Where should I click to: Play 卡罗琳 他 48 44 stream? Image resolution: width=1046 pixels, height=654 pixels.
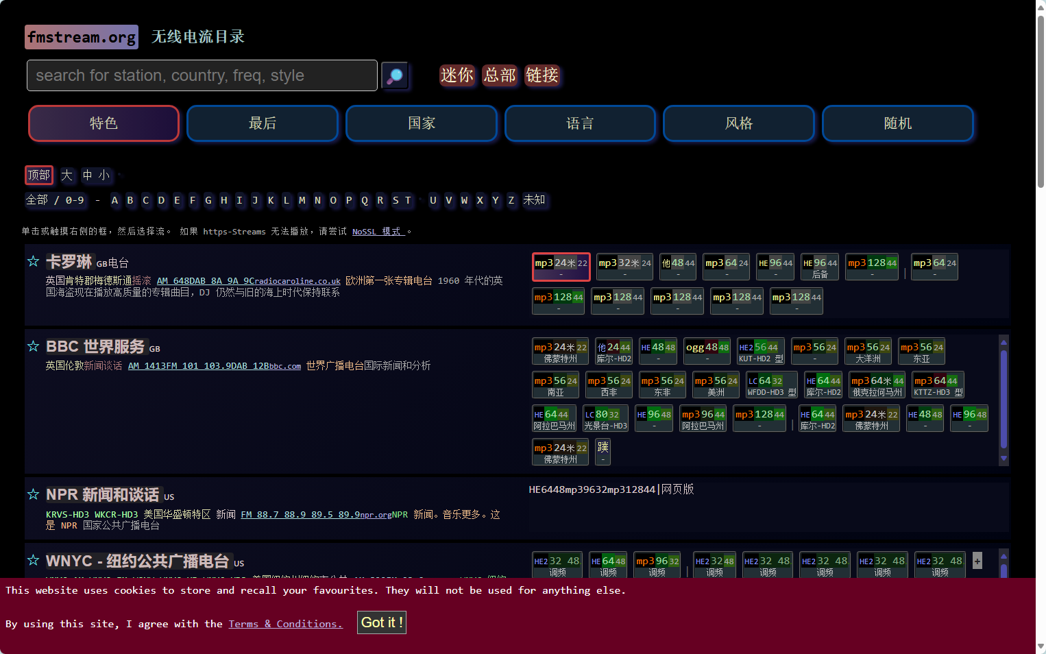[x=678, y=267]
